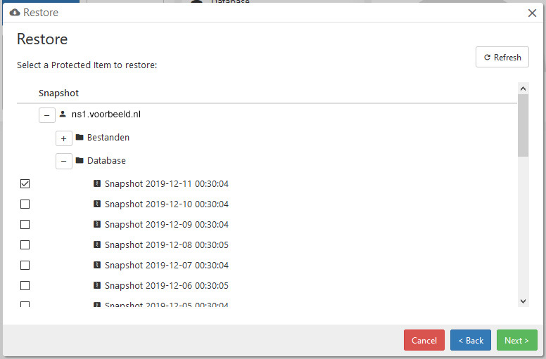546x359 pixels.
Task: Click the user icon beside ns1.voorbeeld.nl
Action: [x=63, y=114]
